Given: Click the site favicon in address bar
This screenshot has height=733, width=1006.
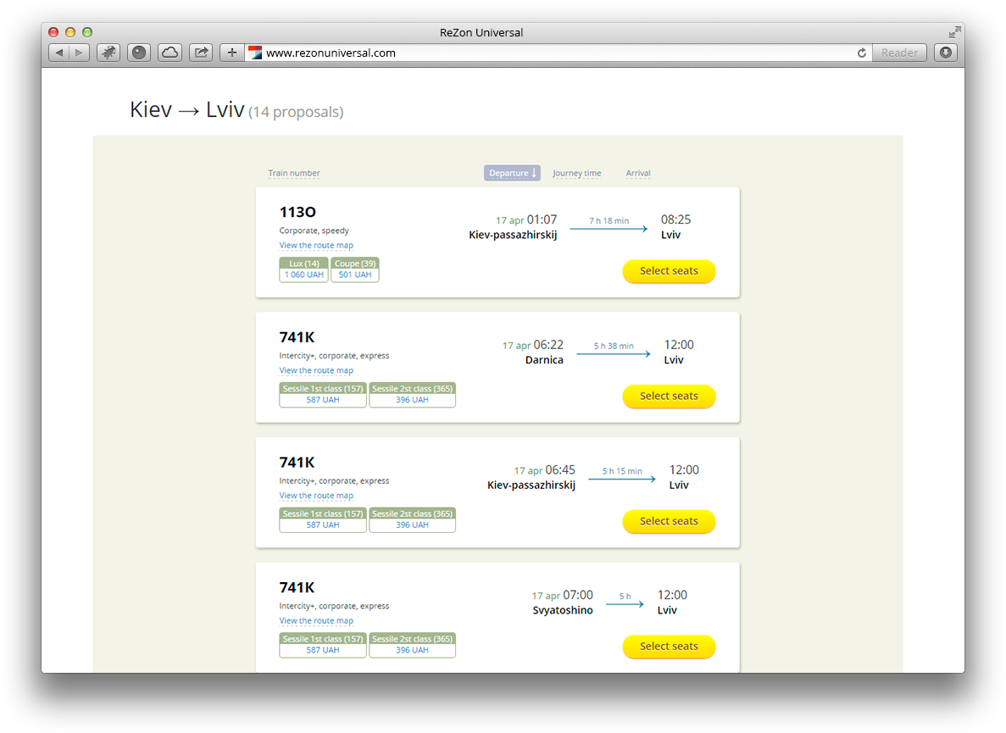Looking at the screenshot, I should (x=255, y=53).
